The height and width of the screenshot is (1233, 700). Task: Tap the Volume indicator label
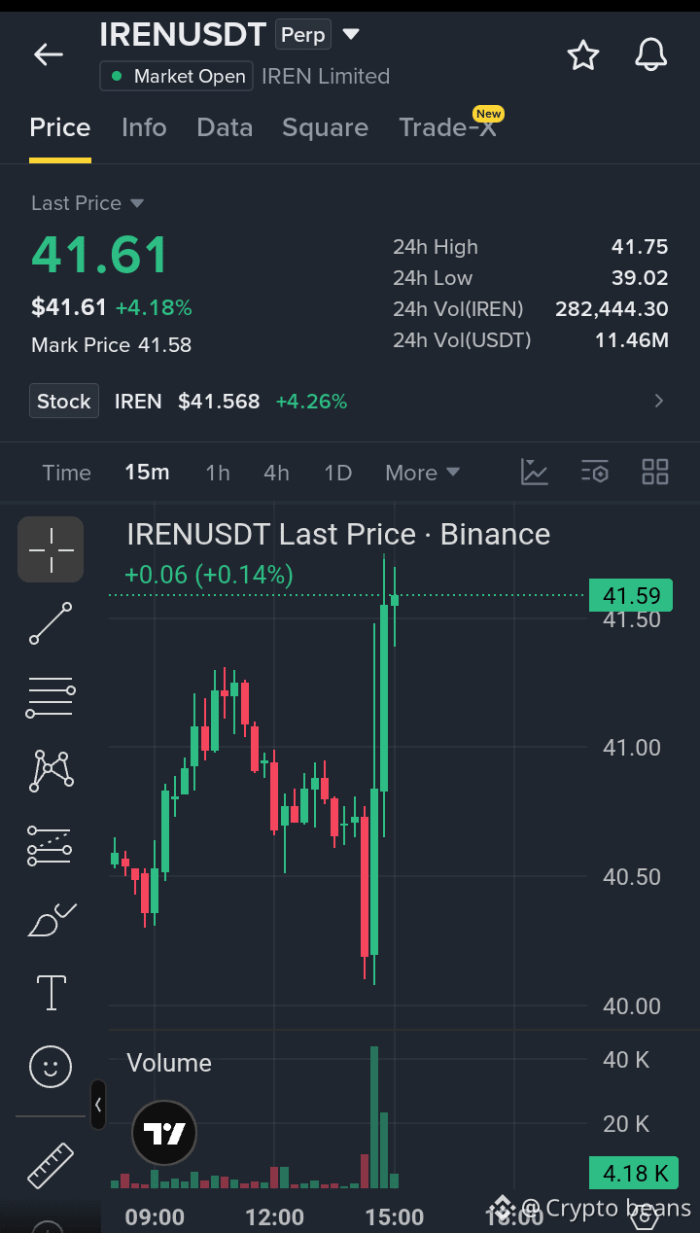coord(169,1063)
